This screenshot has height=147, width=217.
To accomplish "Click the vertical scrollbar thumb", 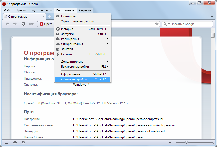I will (x=213, y=35).
